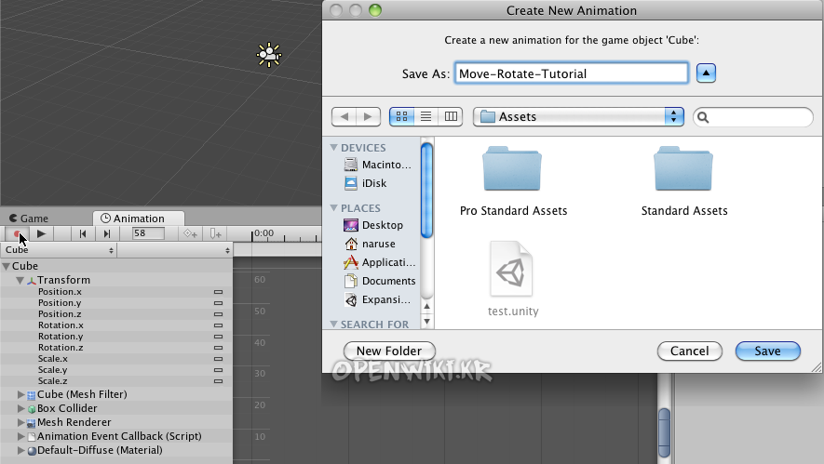Select the Rotation.x property row
824x464 pixels.
[x=116, y=325]
